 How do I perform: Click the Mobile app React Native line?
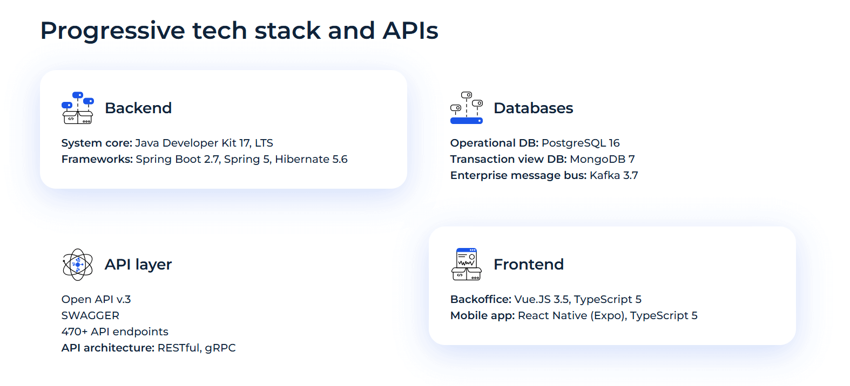point(574,315)
